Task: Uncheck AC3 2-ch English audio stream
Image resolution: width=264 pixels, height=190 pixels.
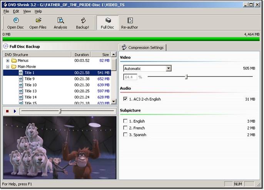Action: [x=125, y=99]
